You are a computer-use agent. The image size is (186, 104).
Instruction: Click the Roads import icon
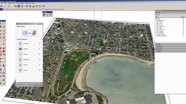[x=20, y=49]
